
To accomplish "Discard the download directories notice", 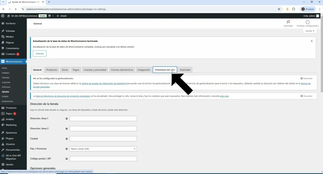I will (306, 96).
